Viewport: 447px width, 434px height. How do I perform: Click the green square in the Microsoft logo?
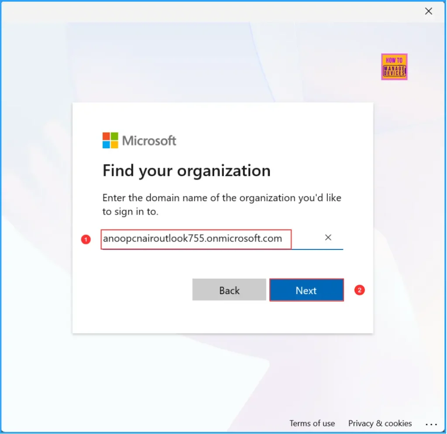pos(114,136)
